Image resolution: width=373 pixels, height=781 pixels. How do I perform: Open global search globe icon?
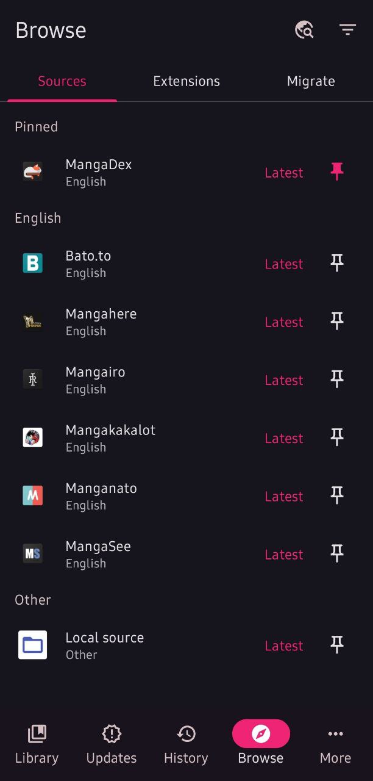click(304, 30)
